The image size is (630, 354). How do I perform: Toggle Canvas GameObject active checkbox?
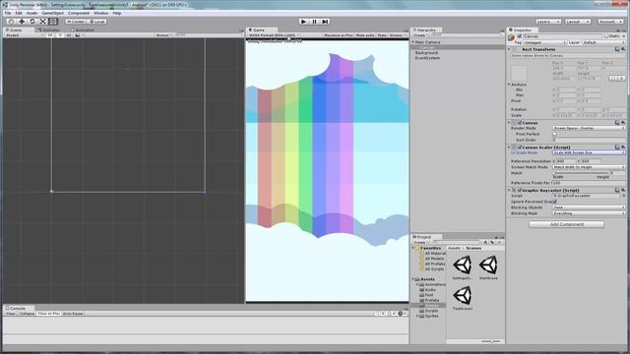(x=520, y=36)
